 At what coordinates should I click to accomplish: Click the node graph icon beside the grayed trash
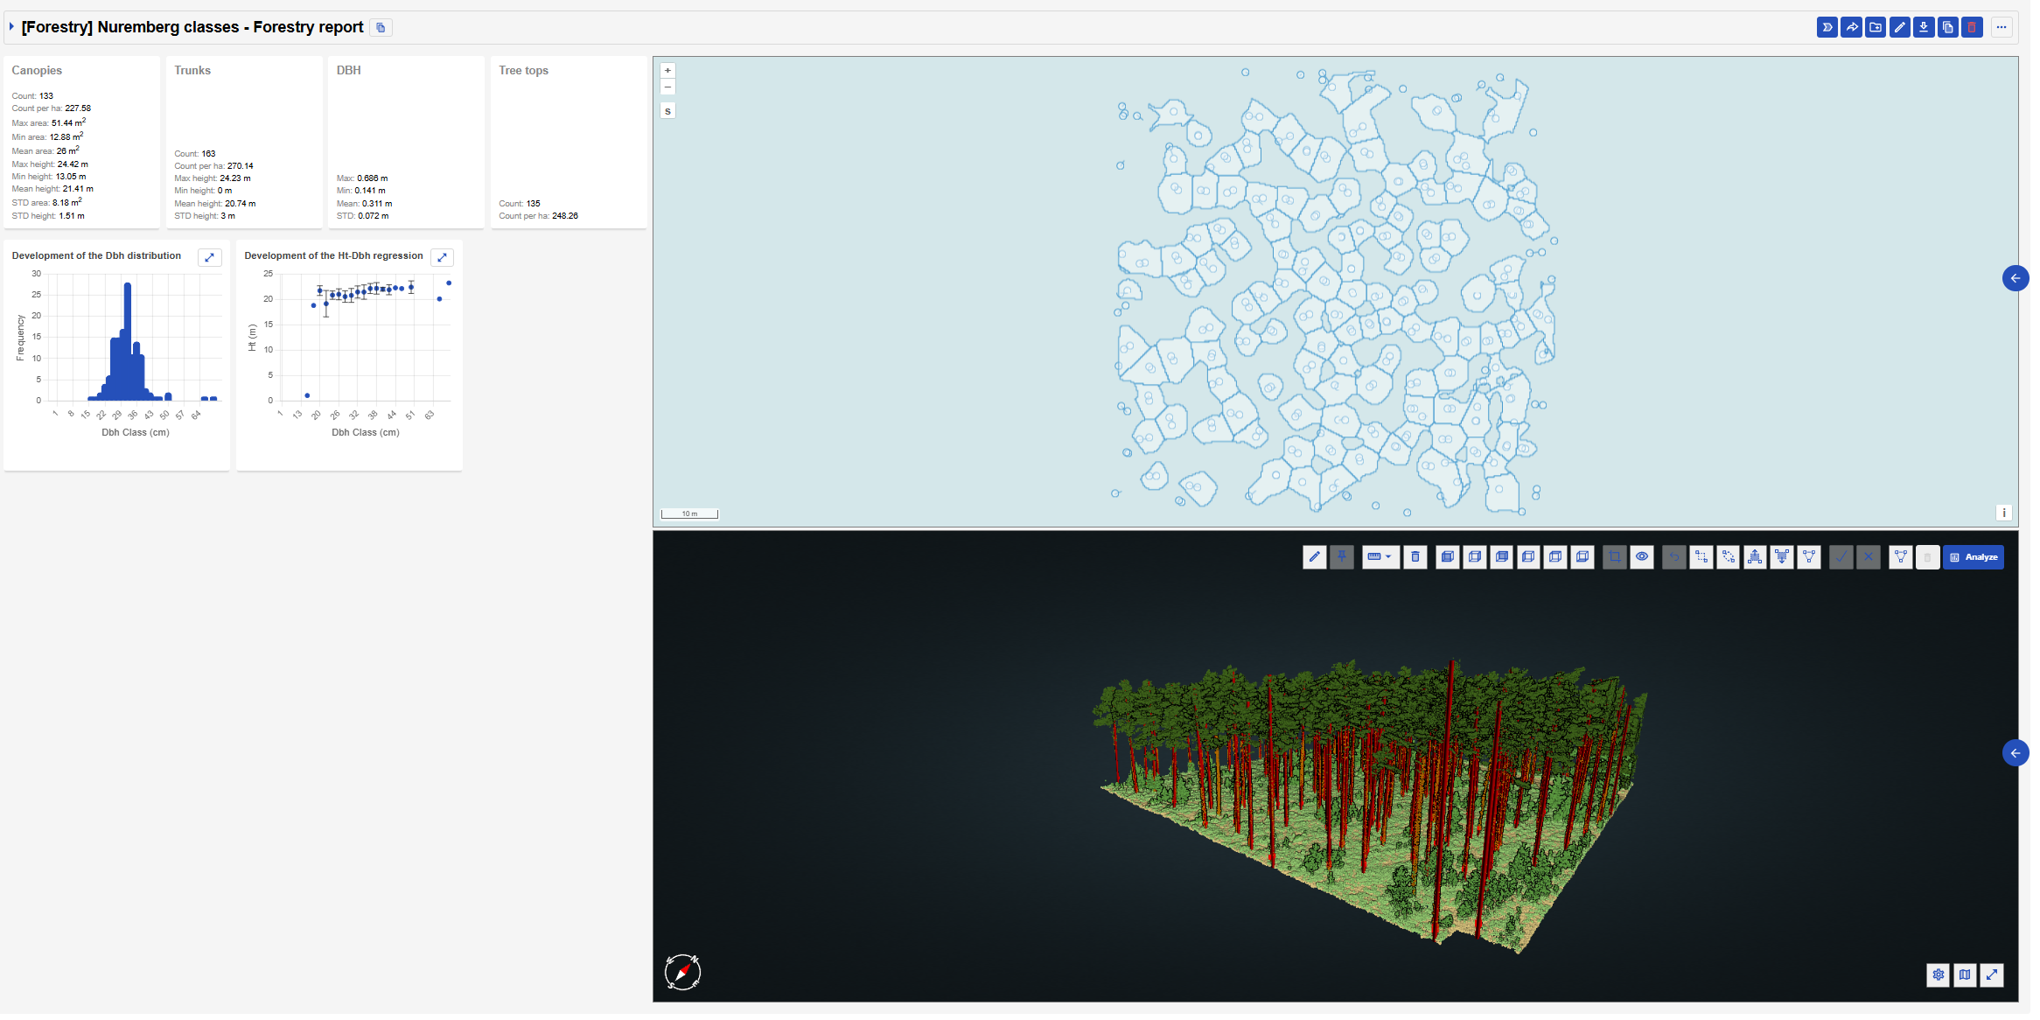tap(1900, 556)
